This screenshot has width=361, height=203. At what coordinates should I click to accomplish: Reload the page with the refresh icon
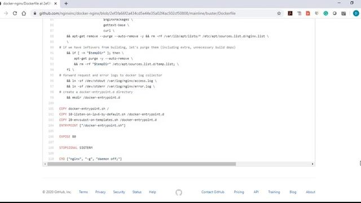tap(15, 14)
